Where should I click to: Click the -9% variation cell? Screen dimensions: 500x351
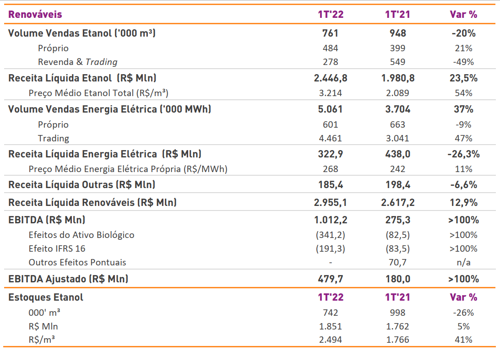pos(463,124)
